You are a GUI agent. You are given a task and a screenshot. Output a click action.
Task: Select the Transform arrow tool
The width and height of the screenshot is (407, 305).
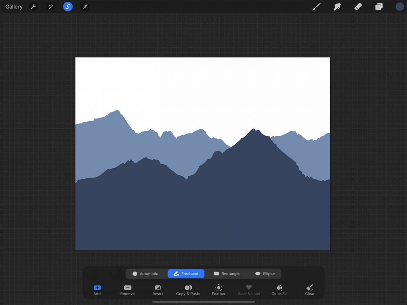pos(85,6)
